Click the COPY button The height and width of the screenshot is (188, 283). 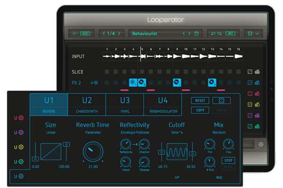click(200, 110)
